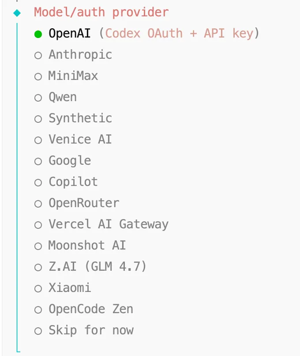
Task: Choose Vercel AI Gateway provider
Action: [38, 225]
